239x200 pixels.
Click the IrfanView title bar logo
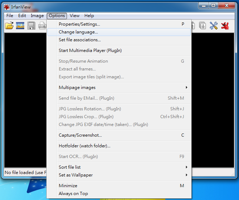(x=7, y=7)
